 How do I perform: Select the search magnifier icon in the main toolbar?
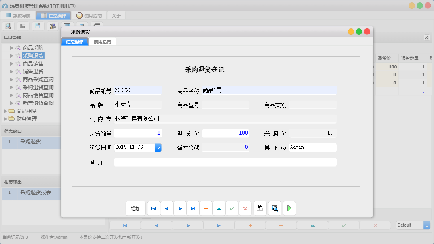(x=8, y=26)
